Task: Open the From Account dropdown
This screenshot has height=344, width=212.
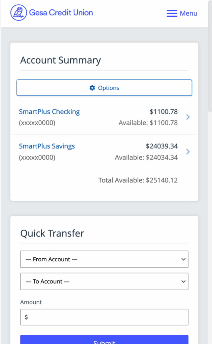Action: pos(104,259)
